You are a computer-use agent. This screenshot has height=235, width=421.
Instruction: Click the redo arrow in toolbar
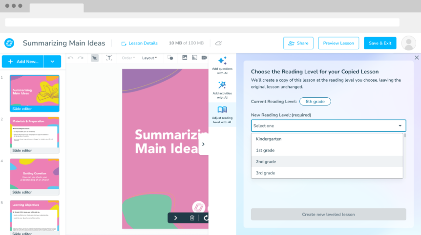pyautogui.click(x=80, y=58)
